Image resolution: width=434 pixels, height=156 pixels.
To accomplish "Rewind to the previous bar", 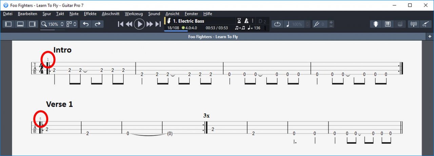I will click(x=129, y=24).
